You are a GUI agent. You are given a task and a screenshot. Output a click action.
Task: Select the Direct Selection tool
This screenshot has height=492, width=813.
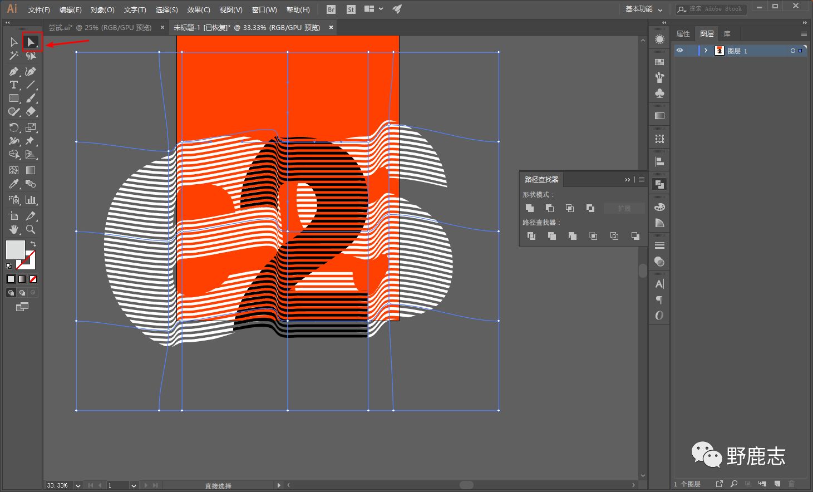point(31,42)
